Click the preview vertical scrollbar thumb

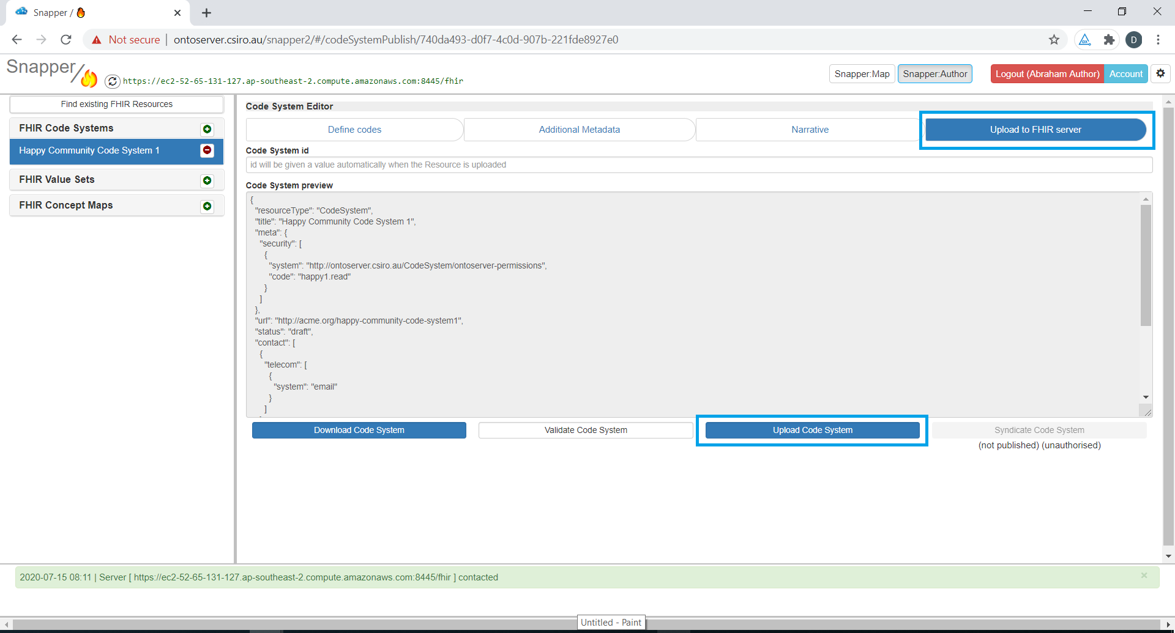click(x=1146, y=265)
